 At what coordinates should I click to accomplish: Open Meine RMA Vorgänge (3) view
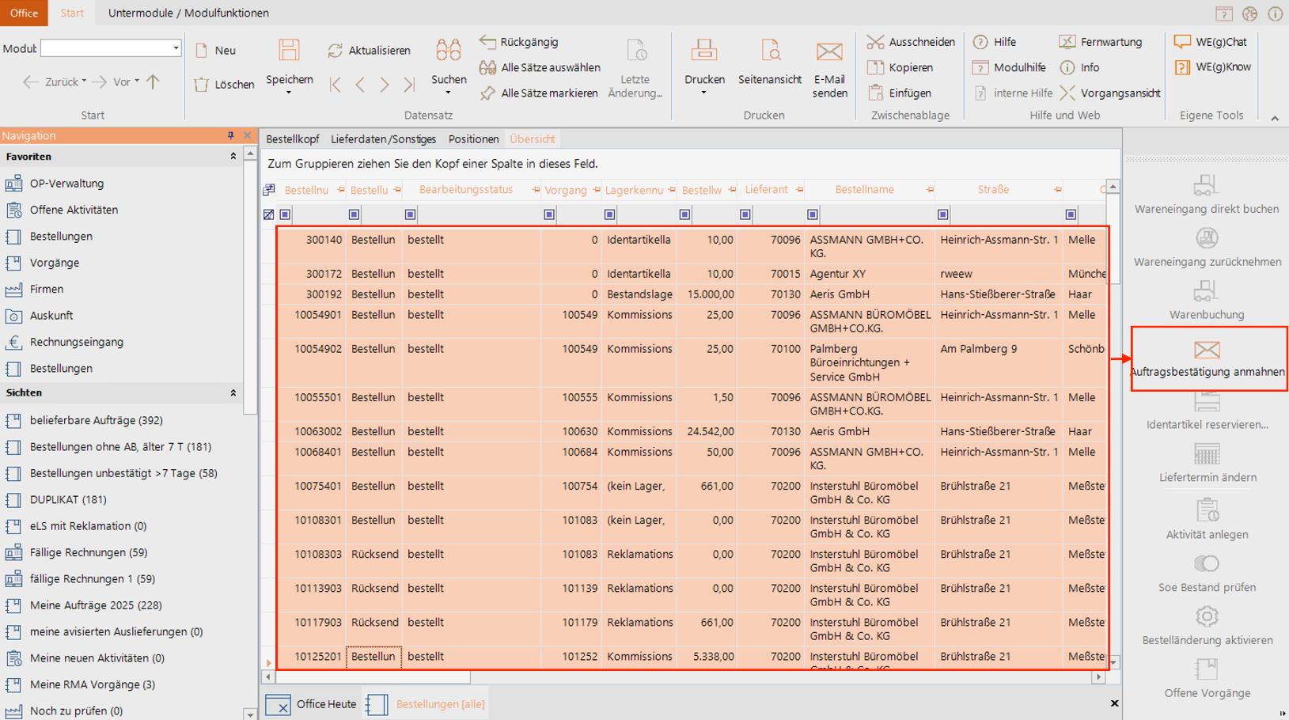[92, 684]
